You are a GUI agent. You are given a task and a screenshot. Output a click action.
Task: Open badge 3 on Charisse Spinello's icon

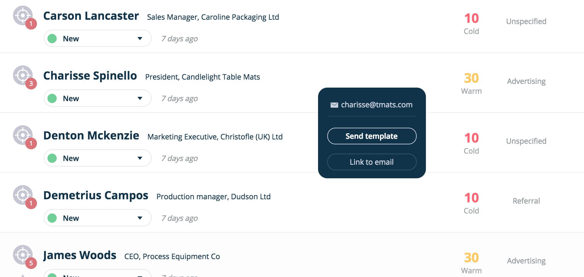[31, 84]
